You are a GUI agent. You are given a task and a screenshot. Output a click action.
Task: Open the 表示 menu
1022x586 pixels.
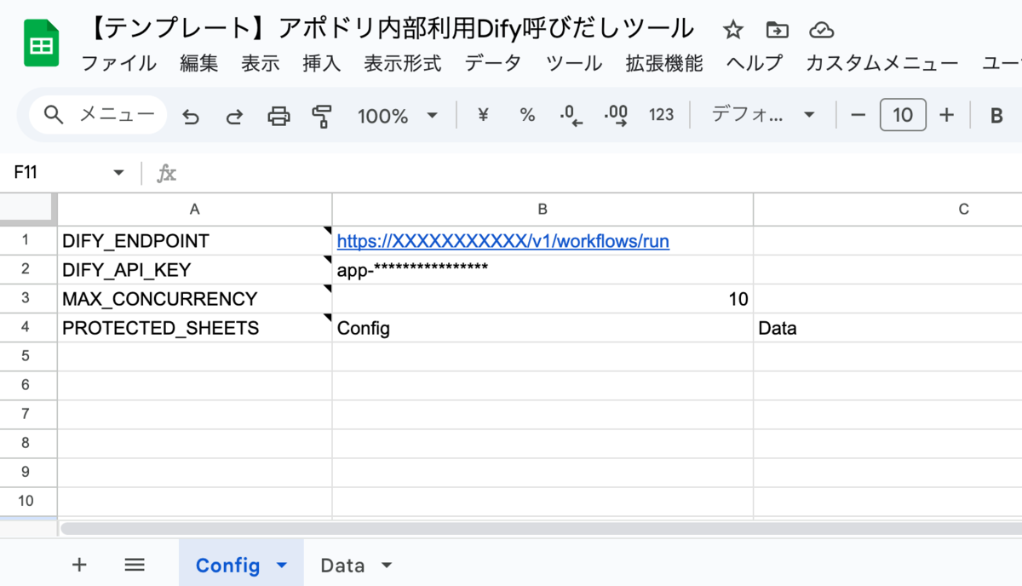[260, 63]
